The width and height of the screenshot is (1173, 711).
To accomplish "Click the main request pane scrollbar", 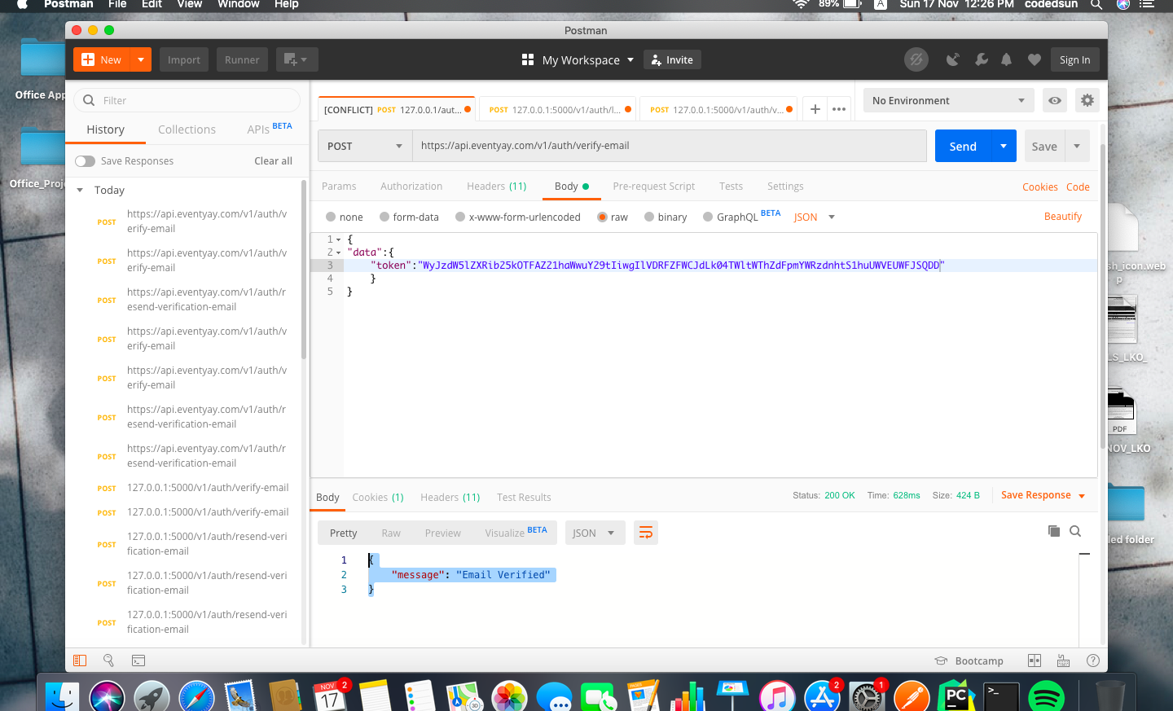I will tap(1103, 297).
